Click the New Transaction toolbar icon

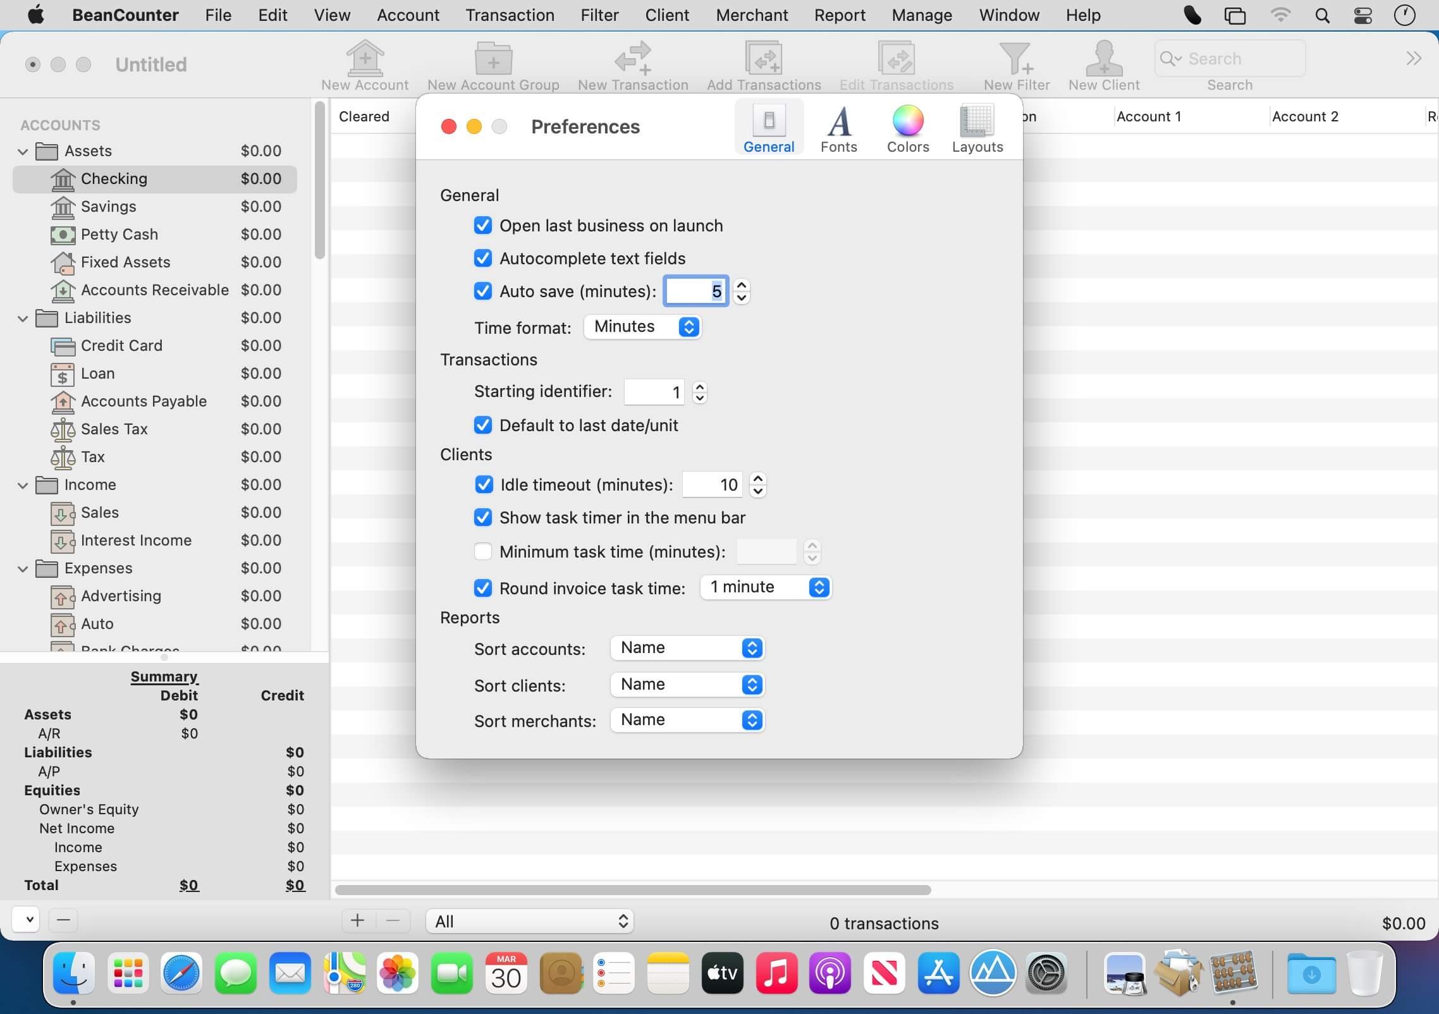click(x=632, y=58)
